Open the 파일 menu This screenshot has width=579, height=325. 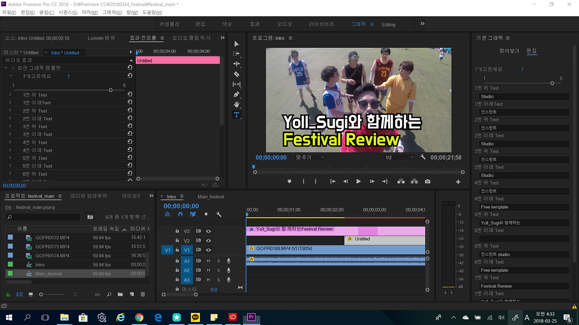click(9, 12)
